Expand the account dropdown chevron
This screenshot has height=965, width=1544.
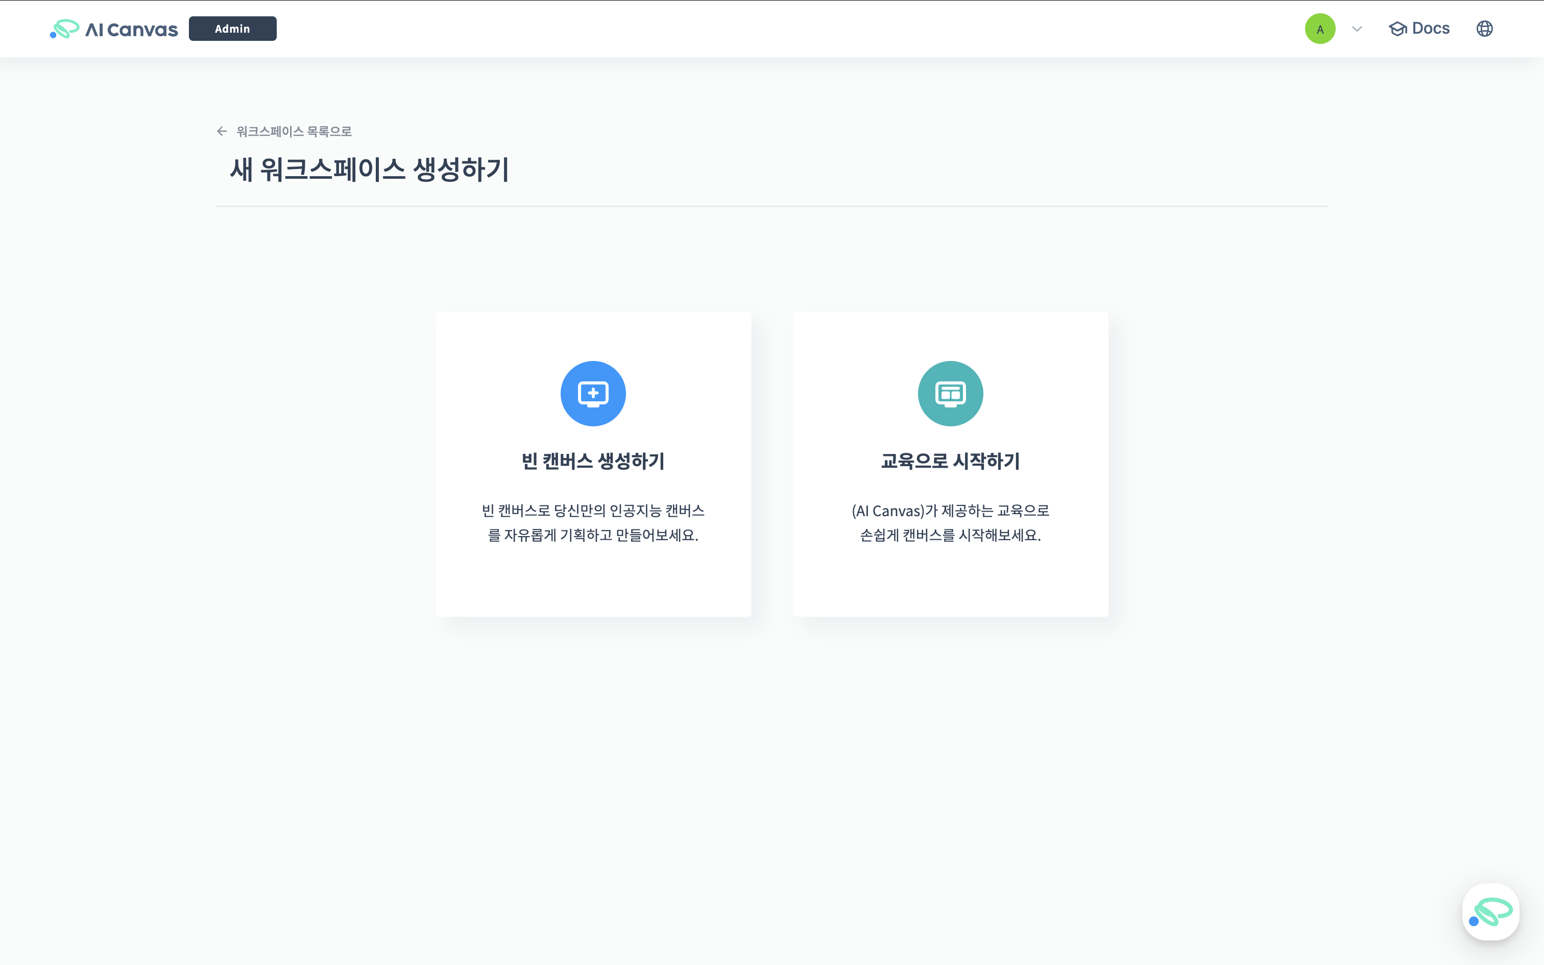click(x=1357, y=29)
